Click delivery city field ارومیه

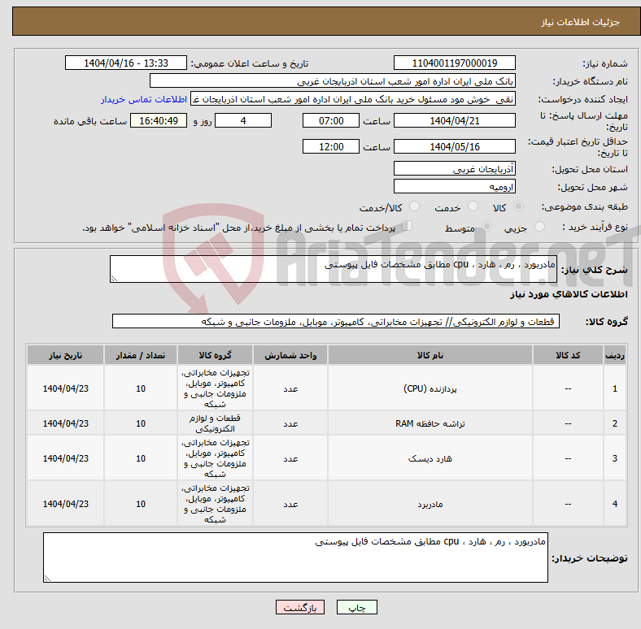455,186
